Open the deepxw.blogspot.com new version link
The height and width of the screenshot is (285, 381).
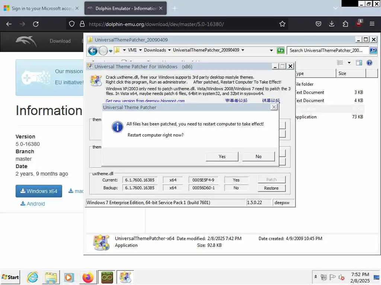click(x=145, y=101)
